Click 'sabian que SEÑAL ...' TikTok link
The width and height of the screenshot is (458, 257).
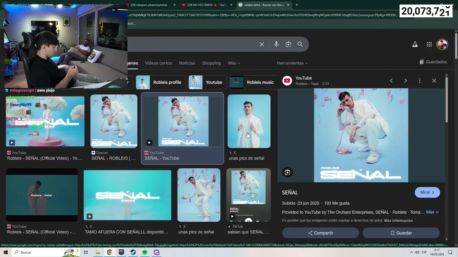click(248, 232)
